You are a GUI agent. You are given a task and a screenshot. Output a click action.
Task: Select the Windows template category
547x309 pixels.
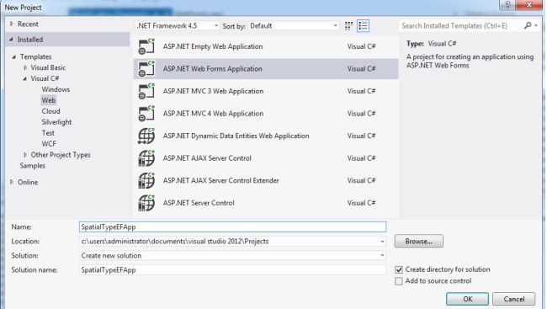click(x=56, y=89)
